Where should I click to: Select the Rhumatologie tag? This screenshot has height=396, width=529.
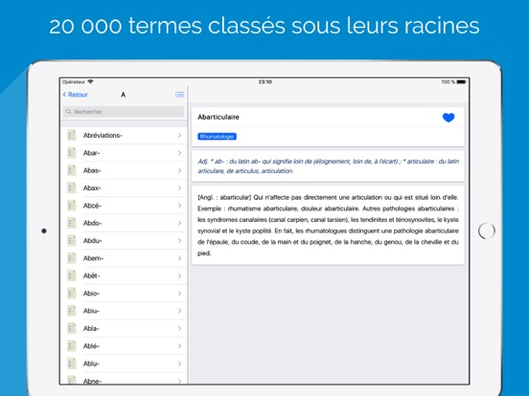[217, 137]
